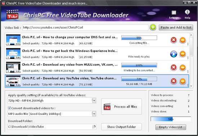Open the three-dot menu of the first video

pos(188,44)
